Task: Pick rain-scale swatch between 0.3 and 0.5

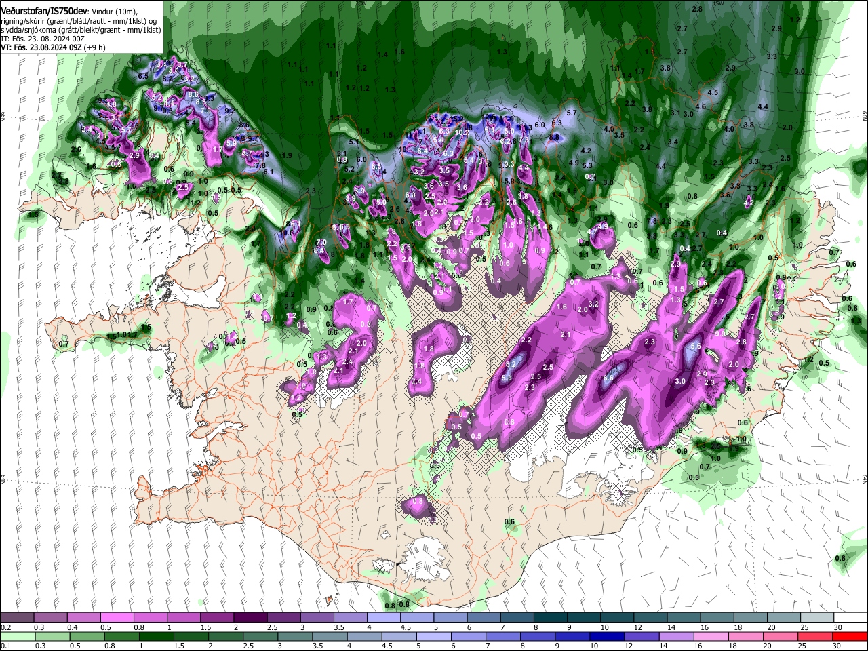Action: [x=52, y=637]
